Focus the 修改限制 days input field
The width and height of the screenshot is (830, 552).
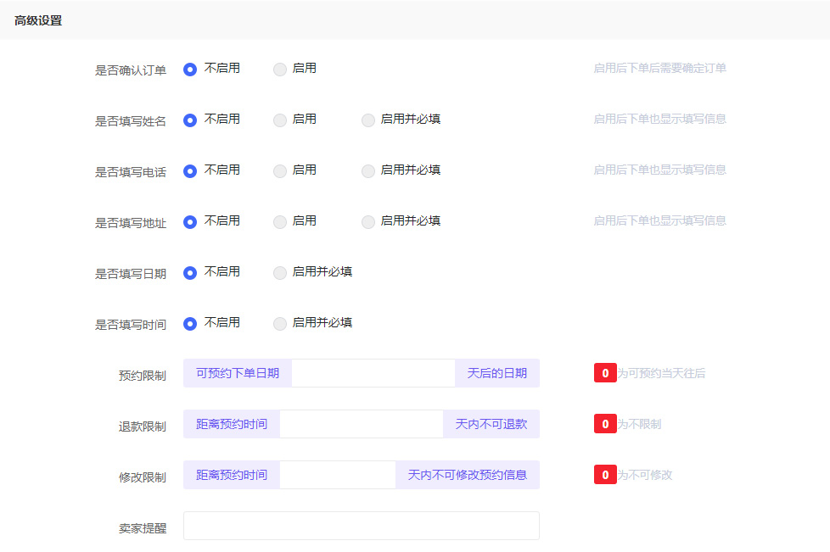[337, 475]
